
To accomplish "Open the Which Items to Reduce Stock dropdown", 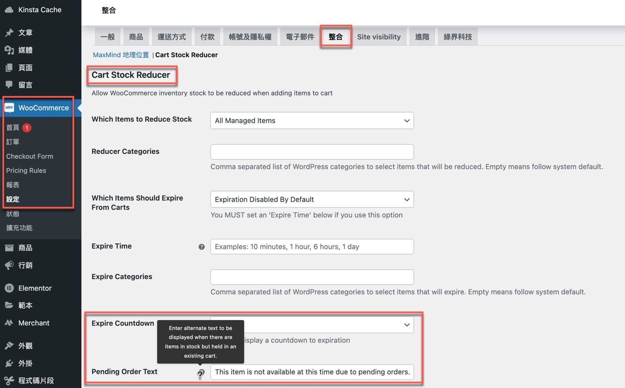I will click(x=312, y=121).
